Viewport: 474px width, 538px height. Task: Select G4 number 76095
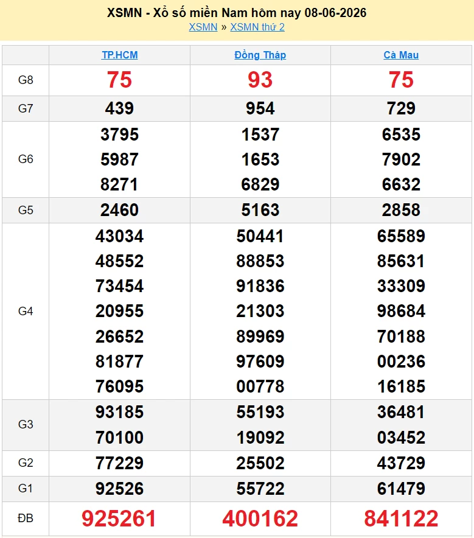point(119,386)
